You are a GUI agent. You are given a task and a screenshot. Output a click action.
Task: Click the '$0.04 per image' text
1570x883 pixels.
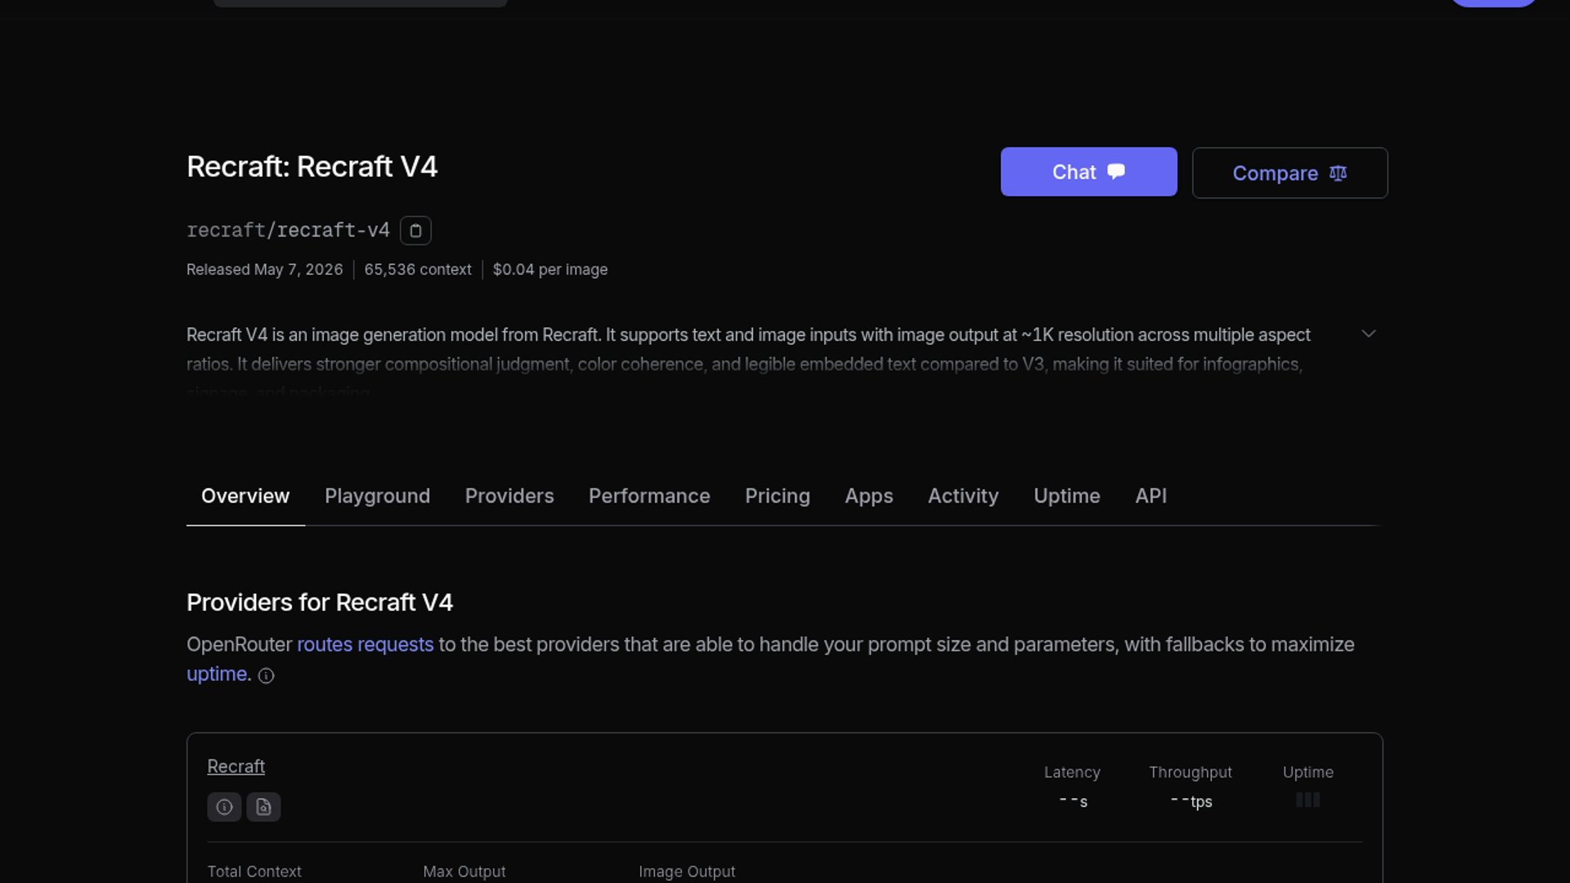(549, 270)
